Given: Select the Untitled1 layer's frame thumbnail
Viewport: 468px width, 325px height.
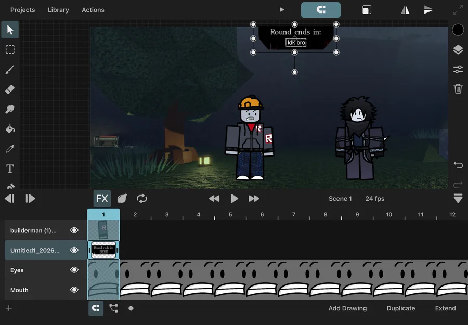Looking at the screenshot, I should [103, 250].
